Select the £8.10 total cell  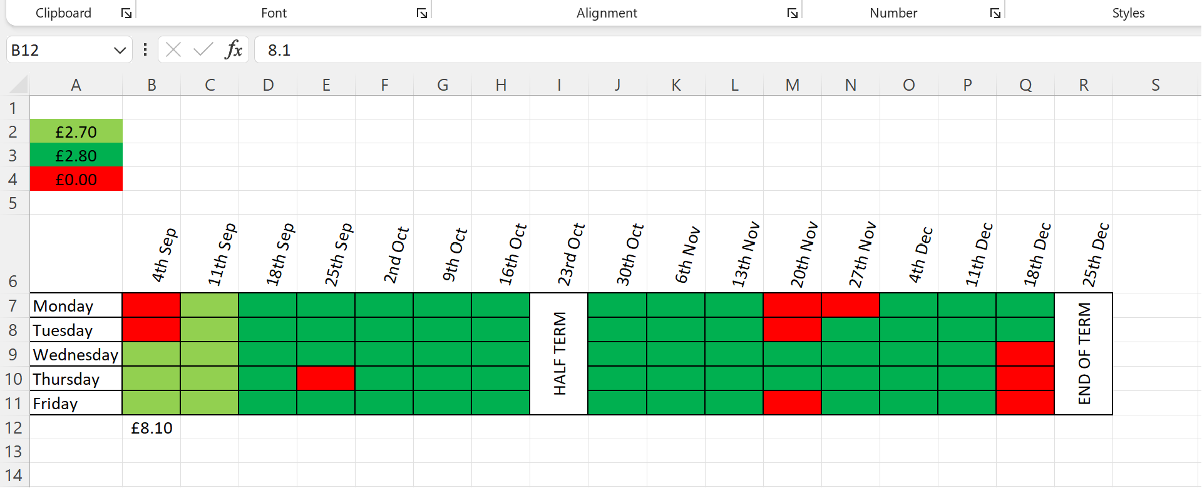(x=152, y=428)
